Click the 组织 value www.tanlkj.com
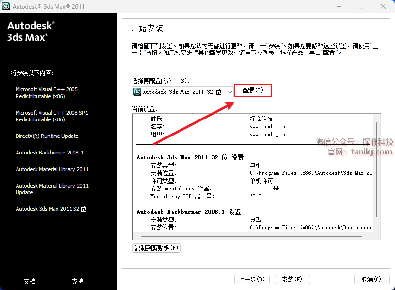This screenshot has height=290, width=395. tap(270, 134)
